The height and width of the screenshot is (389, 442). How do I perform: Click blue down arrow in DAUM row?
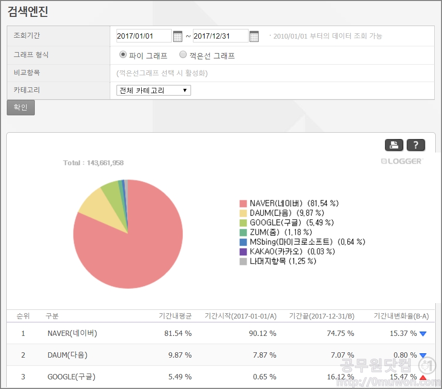coord(423,356)
